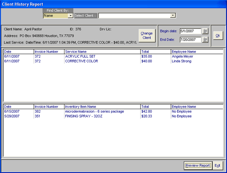Click the PO Box 940668 address text
The image size is (227, 173).
47,36
